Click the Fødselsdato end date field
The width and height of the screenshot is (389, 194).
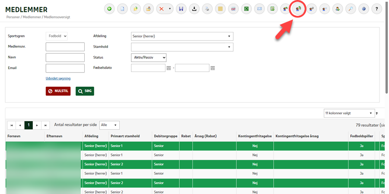[x=192, y=68]
